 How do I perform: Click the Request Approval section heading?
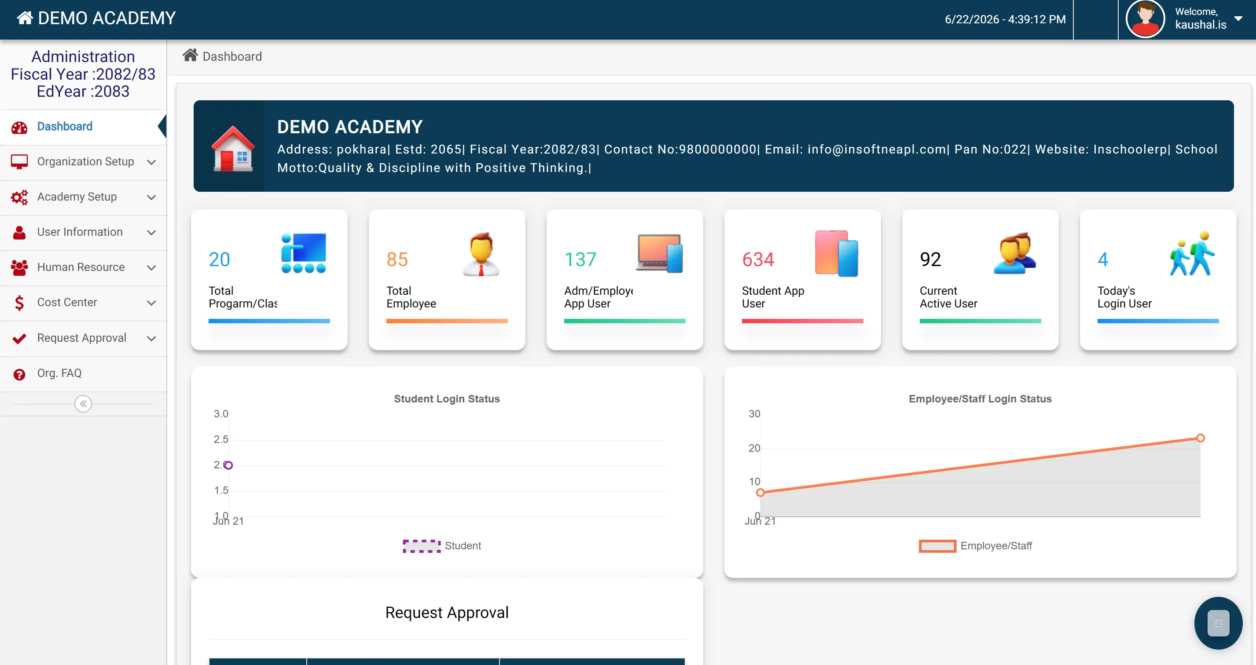(447, 612)
